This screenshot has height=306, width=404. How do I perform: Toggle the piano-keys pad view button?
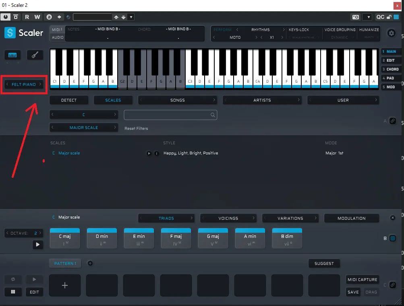(13, 292)
